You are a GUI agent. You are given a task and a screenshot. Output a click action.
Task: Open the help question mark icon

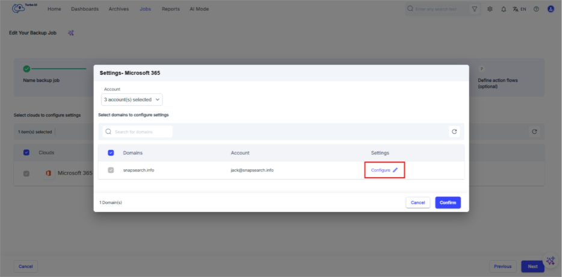(536, 9)
